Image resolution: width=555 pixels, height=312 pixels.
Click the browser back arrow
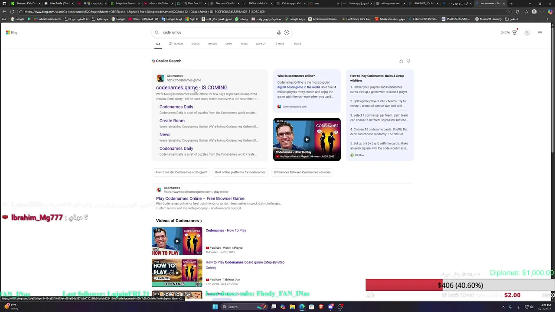(x=5, y=12)
